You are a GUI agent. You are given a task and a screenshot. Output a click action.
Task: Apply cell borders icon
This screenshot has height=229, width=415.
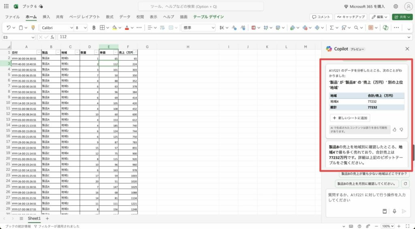click(102, 28)
